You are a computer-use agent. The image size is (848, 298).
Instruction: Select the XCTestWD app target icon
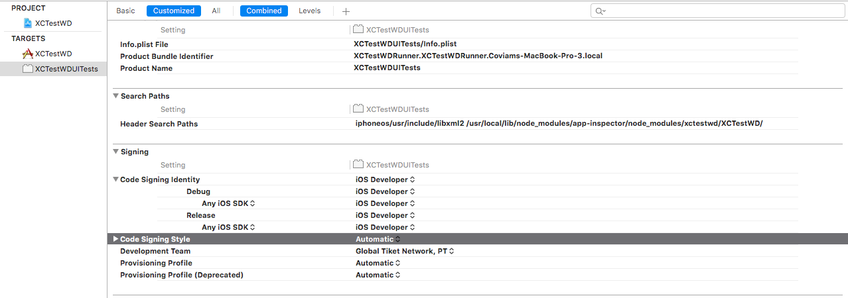[28, 54]
